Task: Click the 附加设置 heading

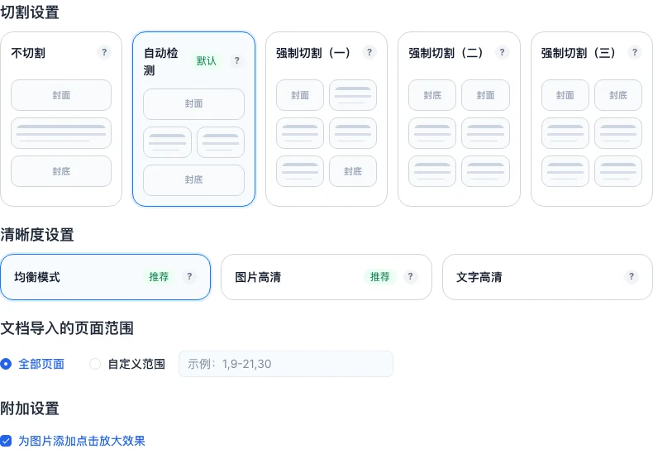Action: point(30,409)
